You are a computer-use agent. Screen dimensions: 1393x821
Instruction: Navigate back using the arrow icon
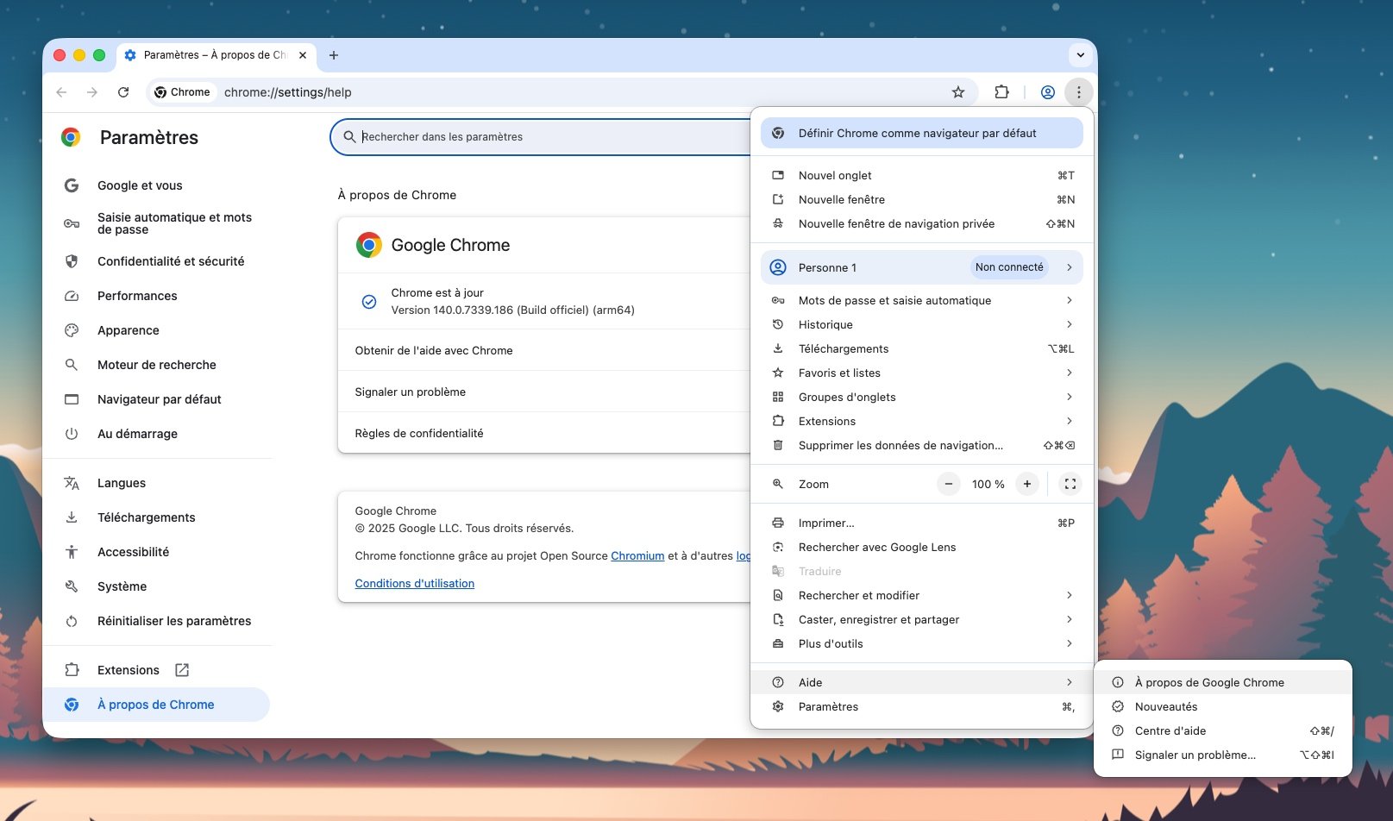[60, 91]
